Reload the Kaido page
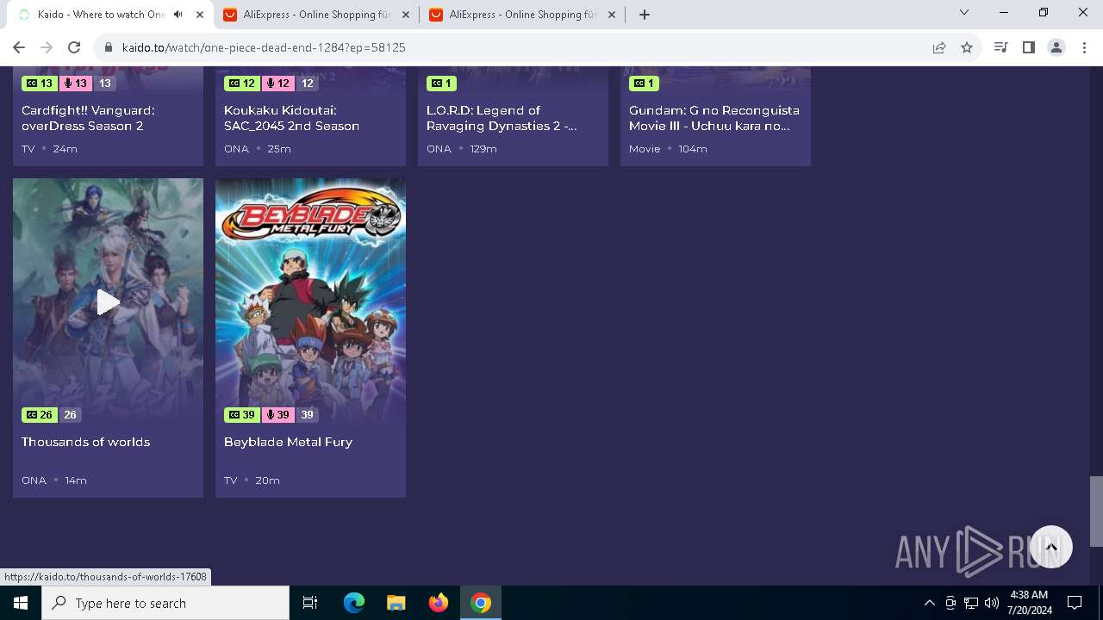Viewport: 1103px width, 620px height. 74,47
